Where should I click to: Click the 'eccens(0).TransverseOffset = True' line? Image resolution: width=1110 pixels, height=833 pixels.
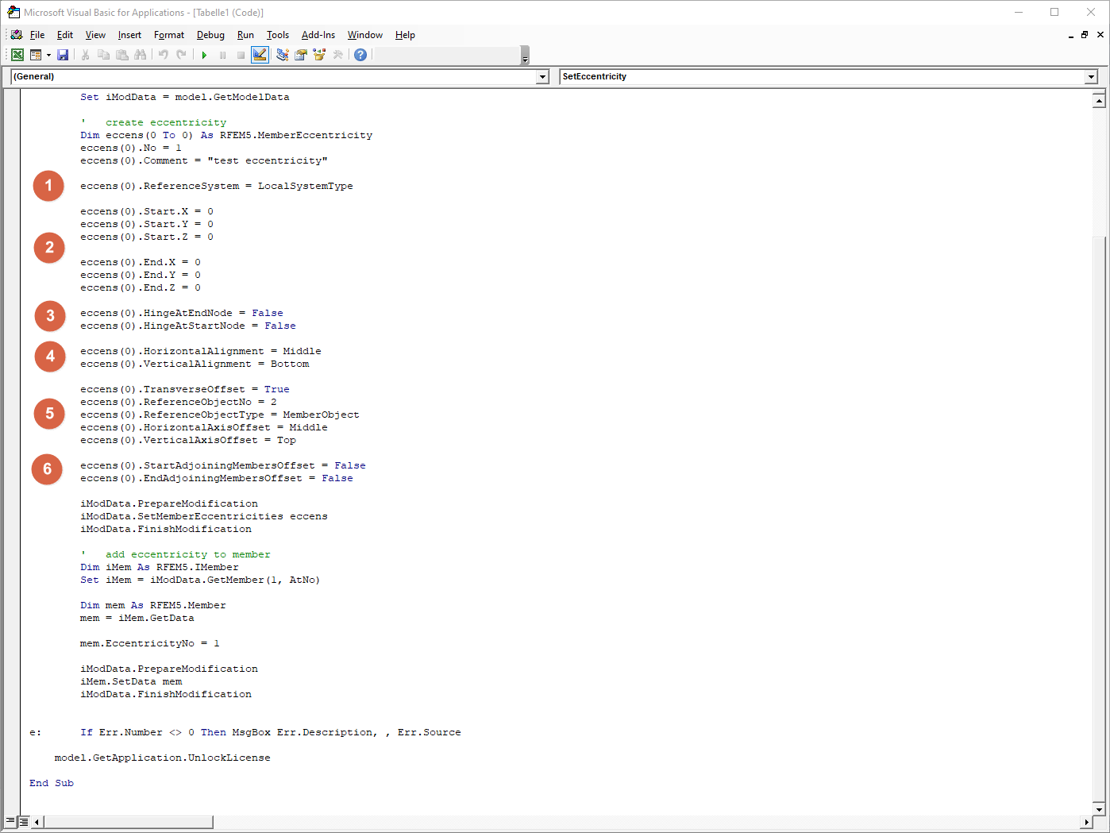[184, 389]
